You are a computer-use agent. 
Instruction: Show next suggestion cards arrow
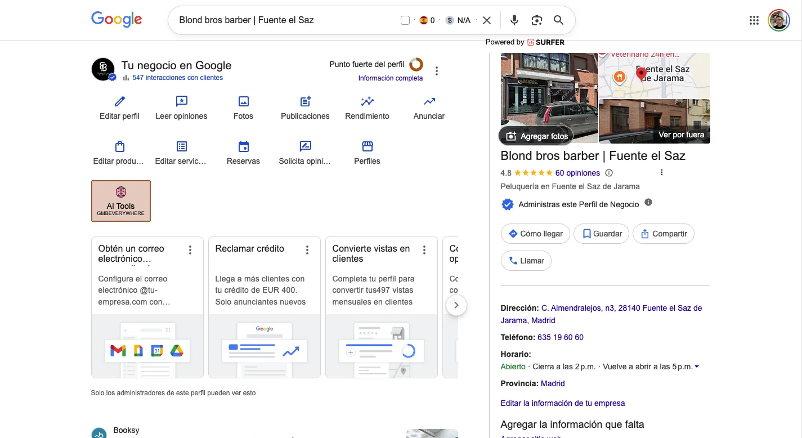click(456, 305)
